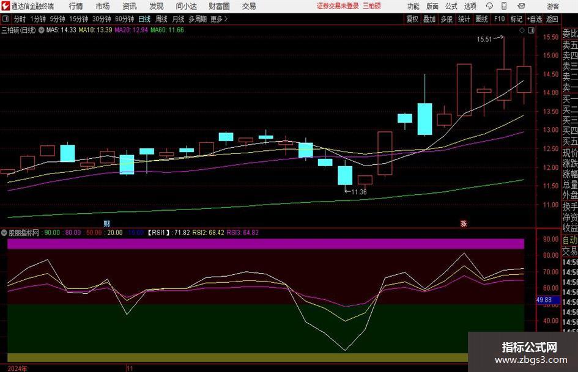
Task: Switch to 15分钟 period tab
Action: coord(79,19)
